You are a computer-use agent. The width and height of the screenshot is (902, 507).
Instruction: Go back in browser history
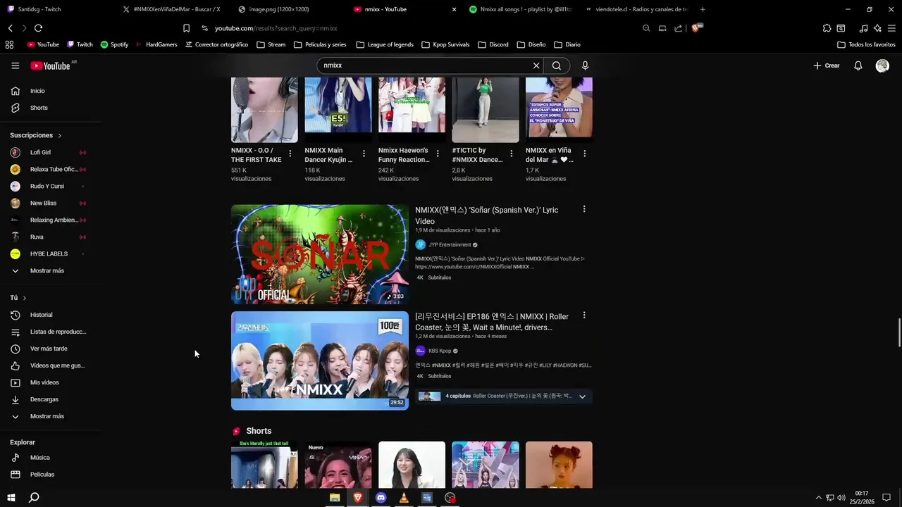click(11, 28)
